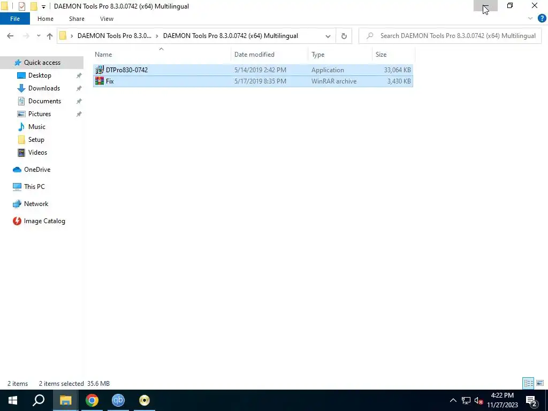The width and height of the screenshot is (548, 411).
Task: Click pin icon next to Downloads
Action: (x=79, y=88)
